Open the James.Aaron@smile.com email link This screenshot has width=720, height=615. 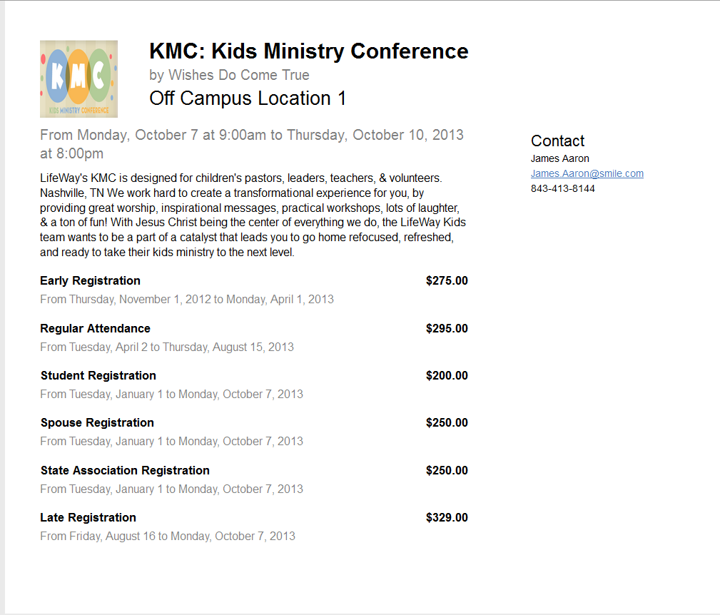(587, 173)
